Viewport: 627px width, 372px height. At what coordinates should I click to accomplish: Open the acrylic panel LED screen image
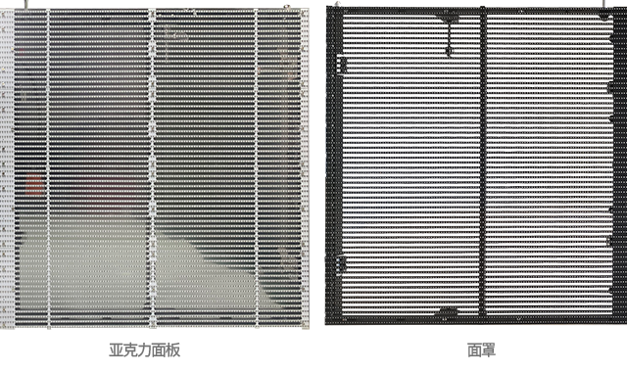coord(155,167)
